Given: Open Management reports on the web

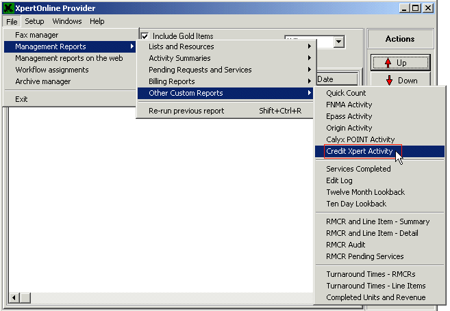Looking at the screenshot, I should (x=70, y=58).
